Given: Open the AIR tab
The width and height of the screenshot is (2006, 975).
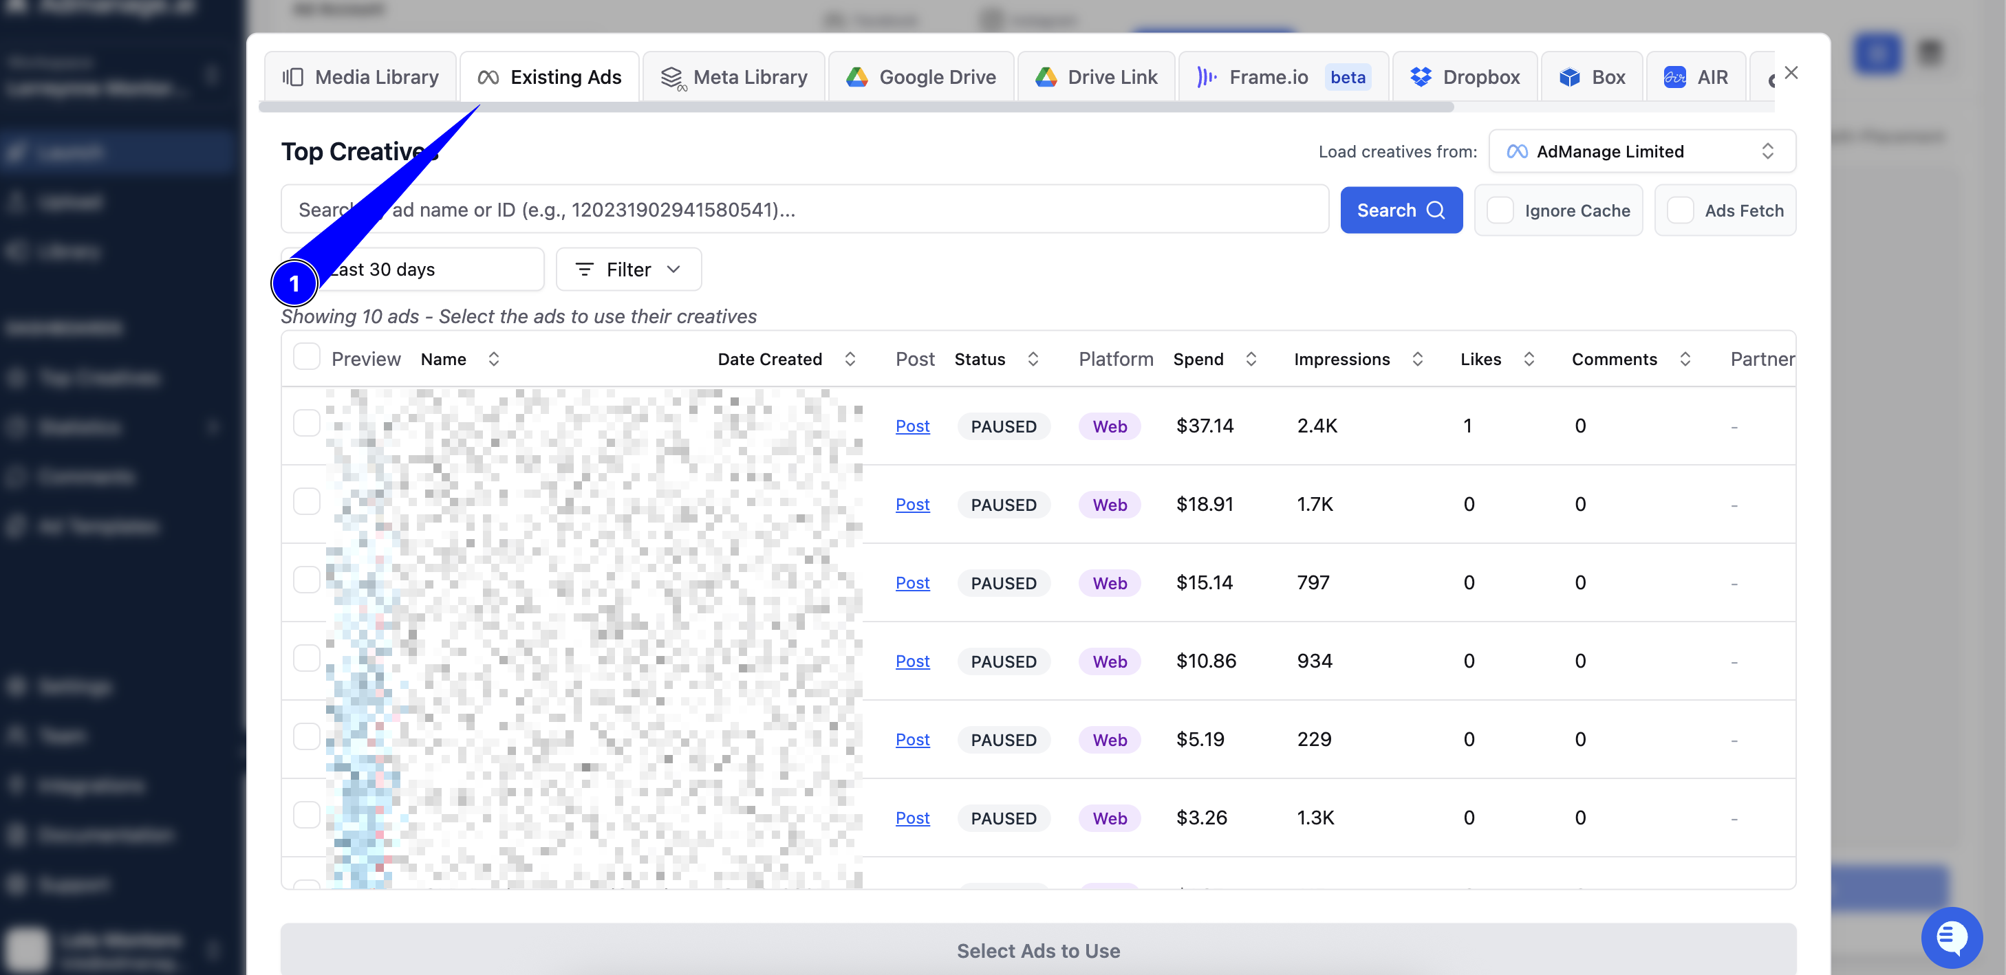Looking at the screenshot, I should pyautogui.click(x=1696, y=77).
